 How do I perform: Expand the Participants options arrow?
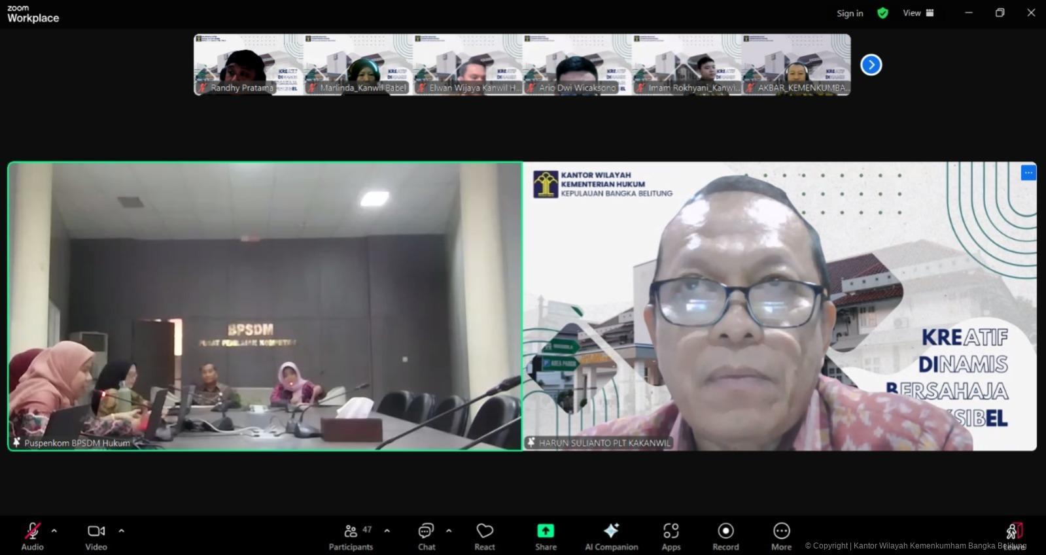point(387,531)
